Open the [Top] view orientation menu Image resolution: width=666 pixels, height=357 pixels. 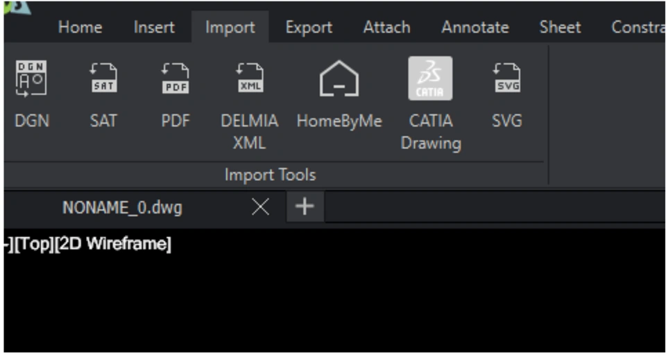(x=31, y=245)
